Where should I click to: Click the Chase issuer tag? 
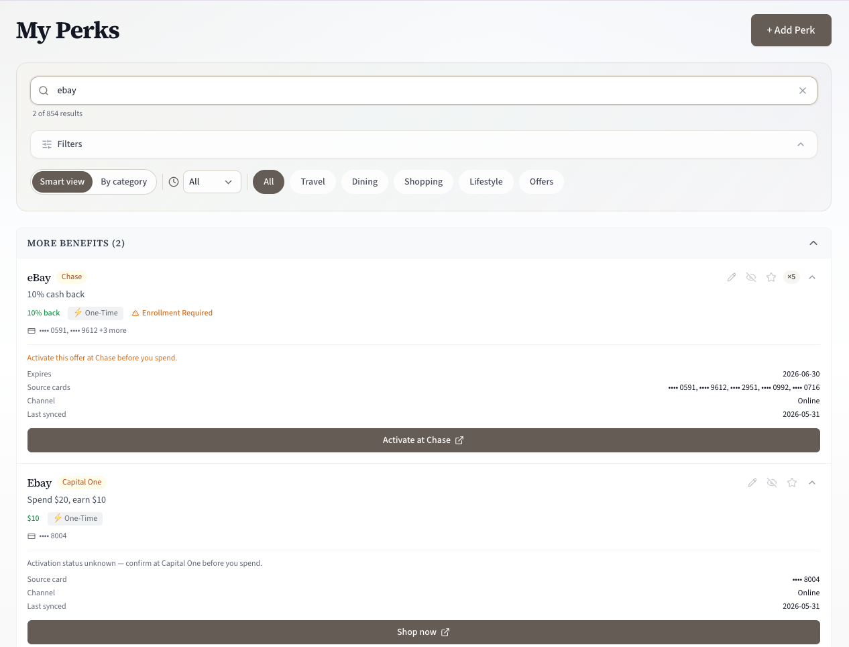coord(72,277)
